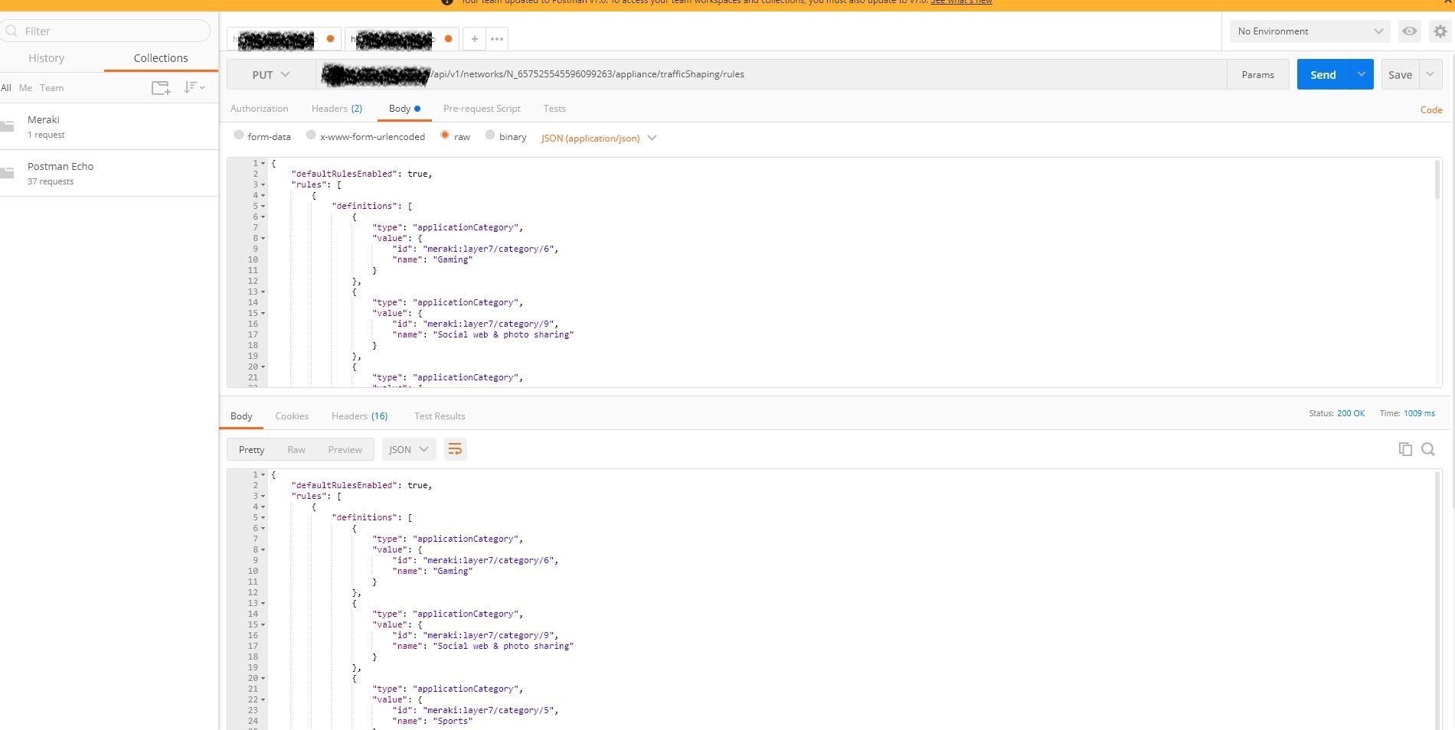Open response search with the magnifier icon
The width and height of the screenshot is (1455, 730).
point(1428,449)
